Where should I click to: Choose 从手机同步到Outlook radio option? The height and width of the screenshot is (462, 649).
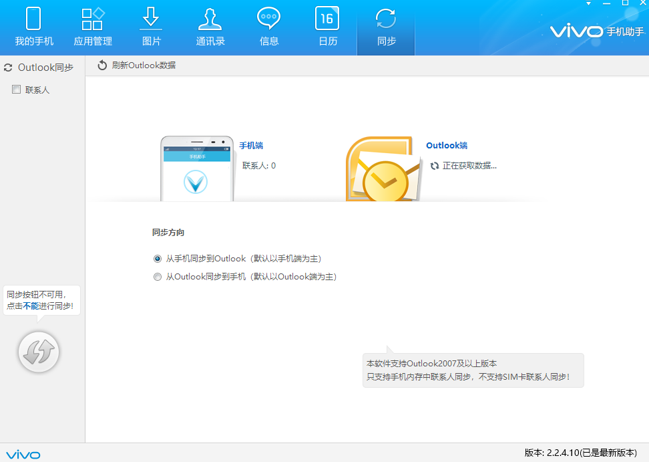(x=158, y=259)
